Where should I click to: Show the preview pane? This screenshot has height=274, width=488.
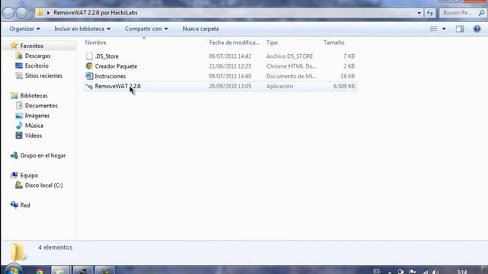pyautogui.click(x=460, y=29)
